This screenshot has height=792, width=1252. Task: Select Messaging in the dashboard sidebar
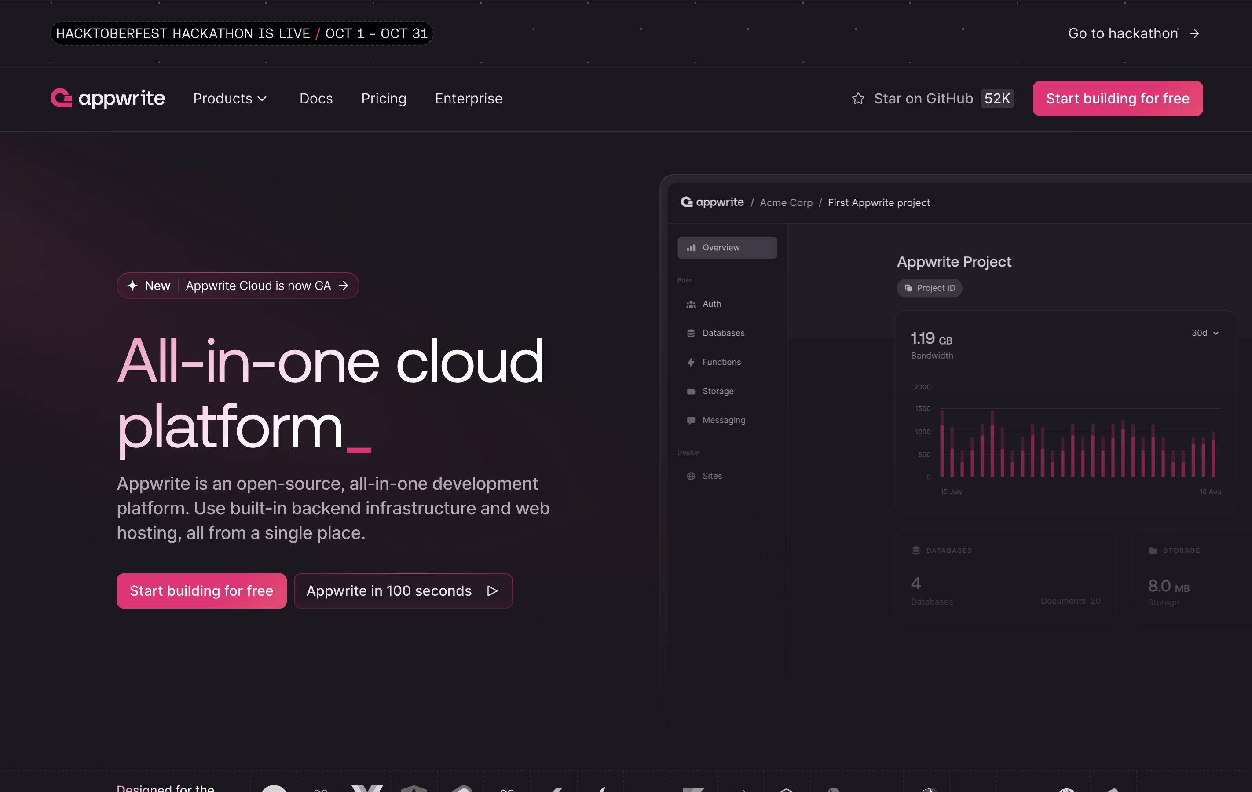[727, 421]
